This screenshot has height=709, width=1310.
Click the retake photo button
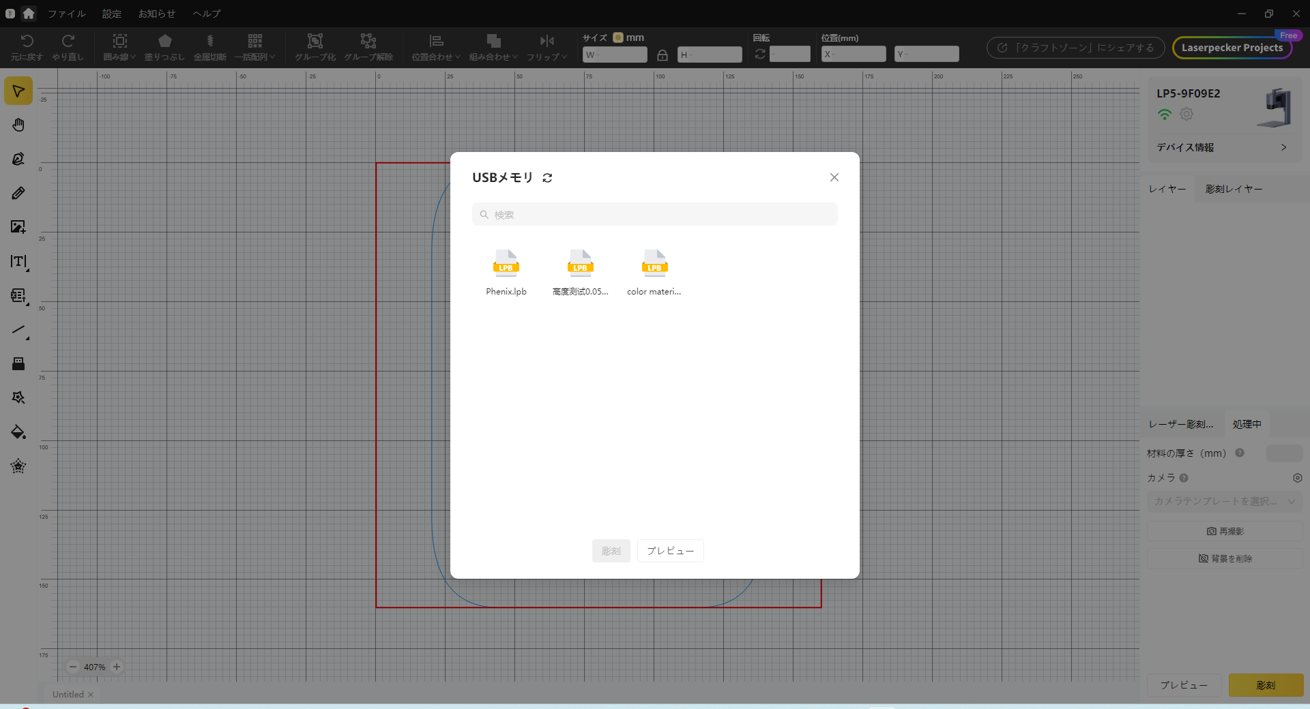(x=1225, y=531)
